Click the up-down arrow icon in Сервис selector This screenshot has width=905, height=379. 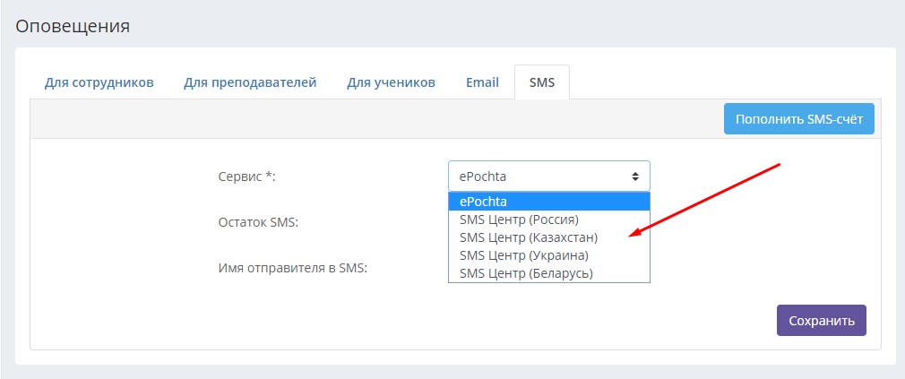point(635,177)
